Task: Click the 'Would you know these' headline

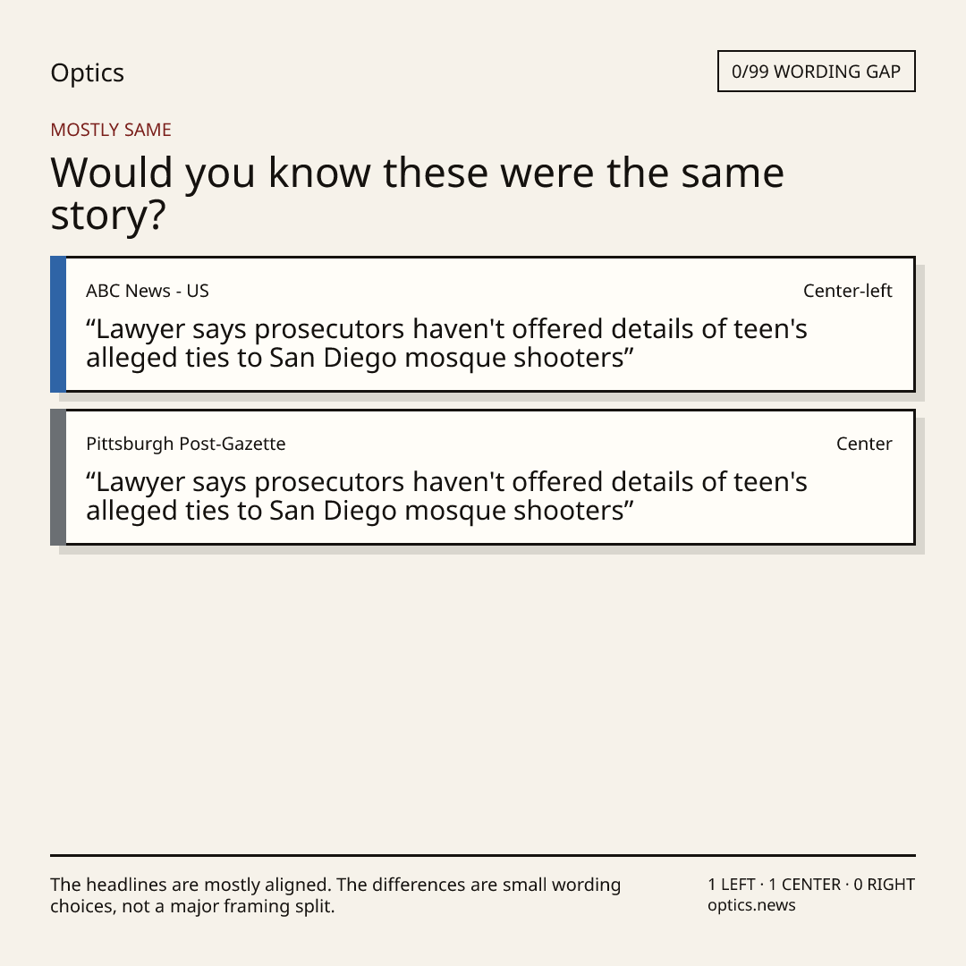Action: tap(417, 193)
